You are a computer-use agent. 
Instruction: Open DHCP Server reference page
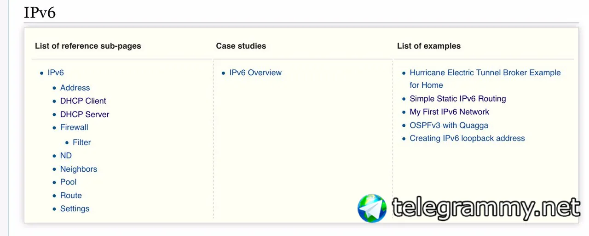pyautogui.click(x=85, y=114)
